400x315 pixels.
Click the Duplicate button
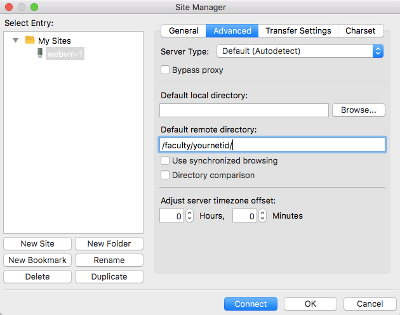[109, 276]
